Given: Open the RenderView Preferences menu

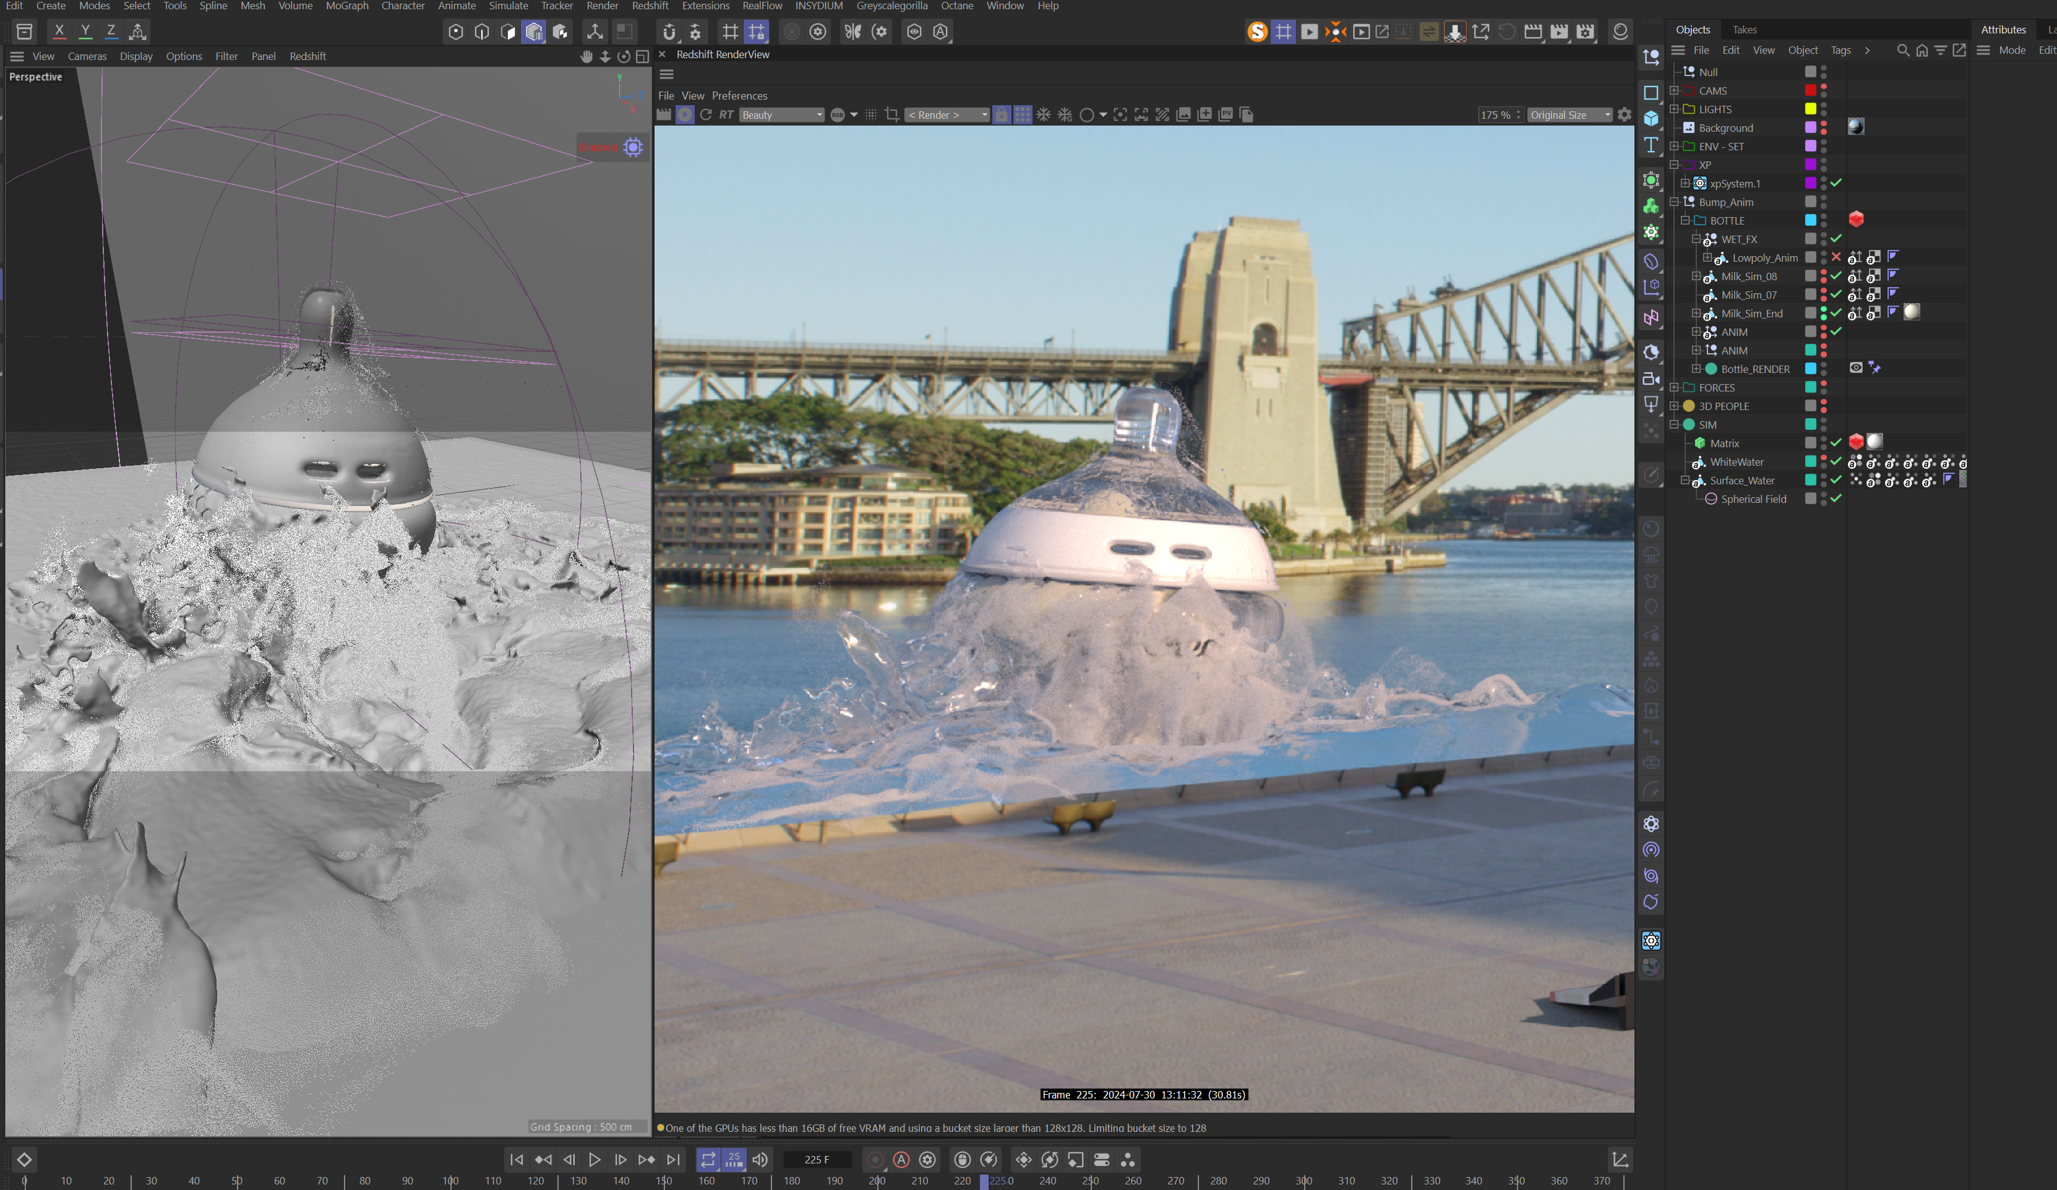Looking at the screenshot, I should coord(739,95).
